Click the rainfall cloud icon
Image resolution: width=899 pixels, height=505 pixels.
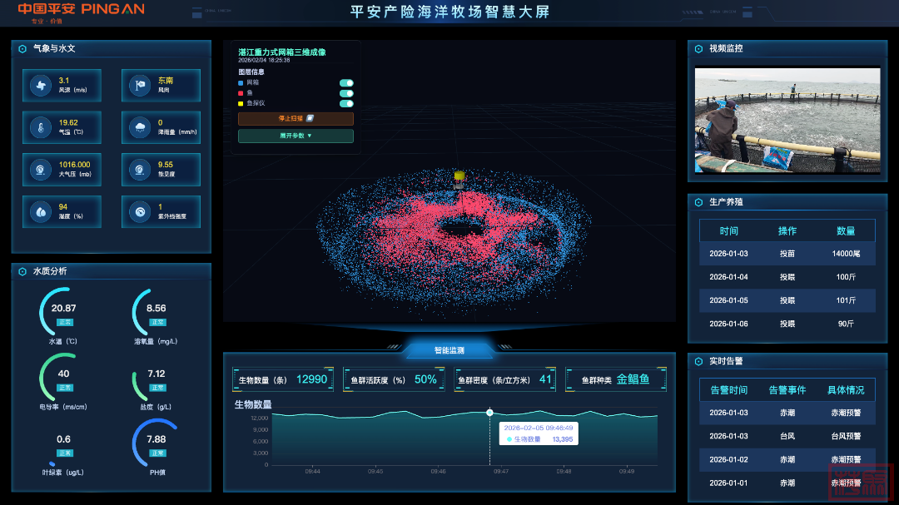tap(139, 127)
